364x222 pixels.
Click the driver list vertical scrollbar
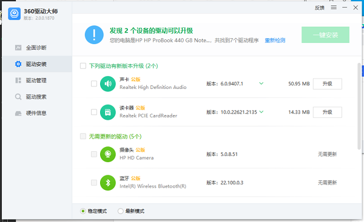[x=359, y=106]
